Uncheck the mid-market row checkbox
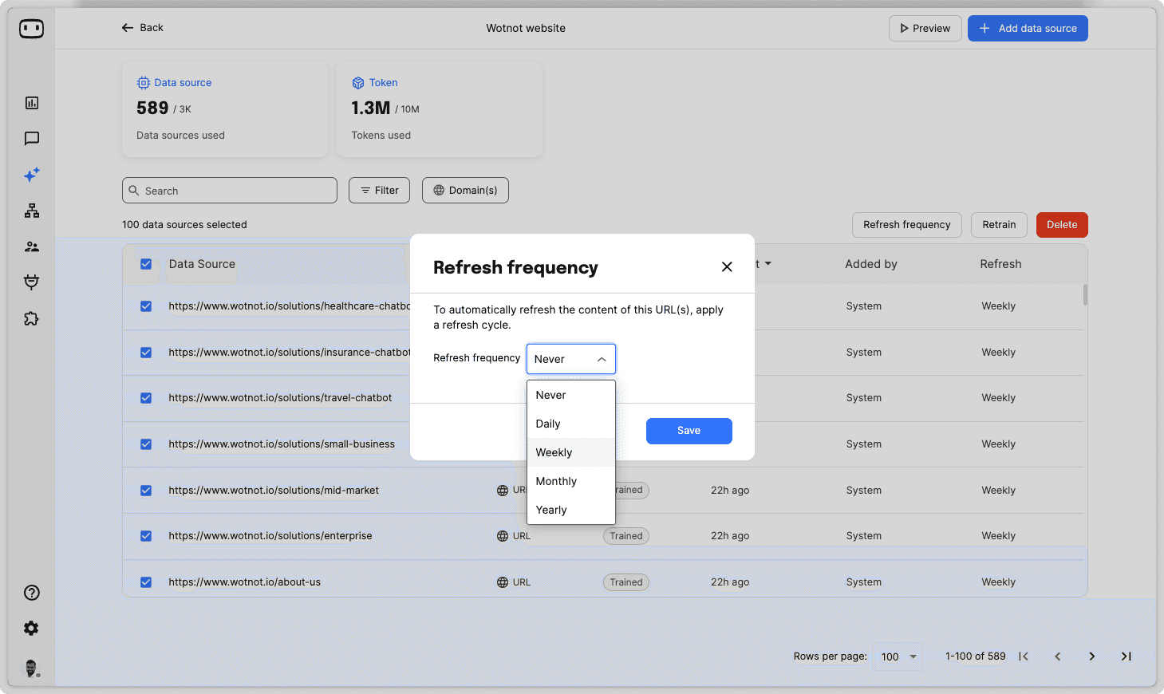Screen dimensions: 1164x694 (146, 491)
